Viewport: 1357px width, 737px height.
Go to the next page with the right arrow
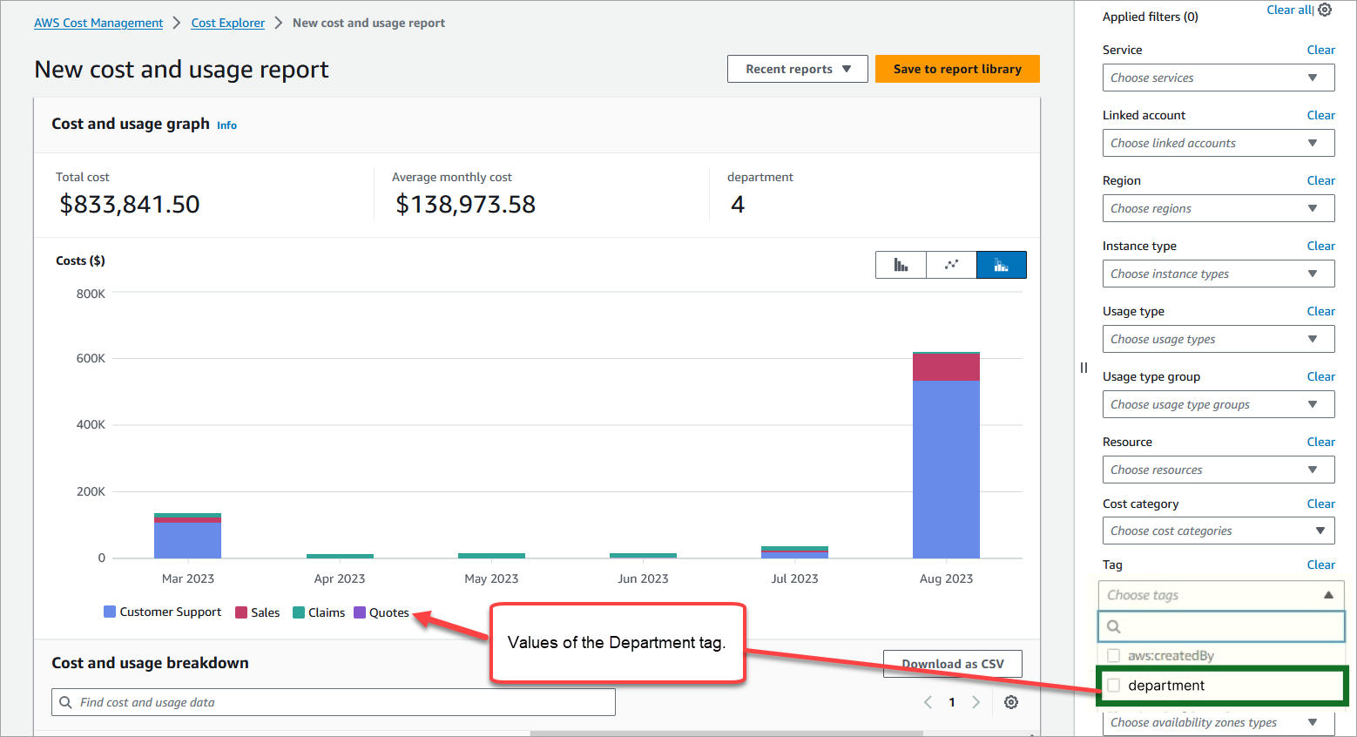(976, 701)
